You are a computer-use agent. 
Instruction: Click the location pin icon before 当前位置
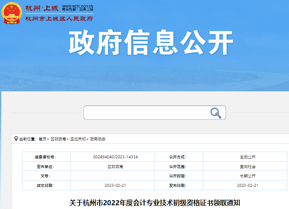tap(16, 139)
